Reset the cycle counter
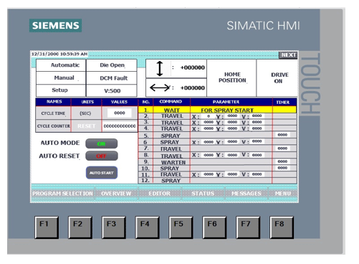 [86, 126]
